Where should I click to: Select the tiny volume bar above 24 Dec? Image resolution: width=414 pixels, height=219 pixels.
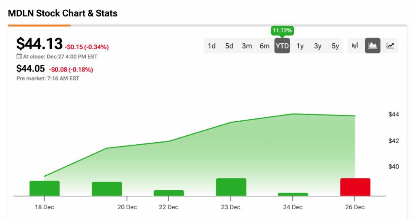coord(293,194)
